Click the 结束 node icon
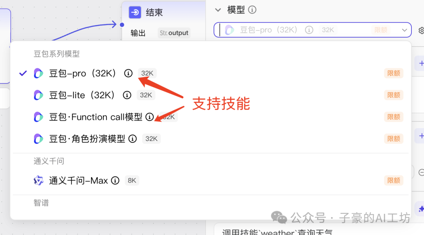This screenshot has height=235, width=424. click(135, 13)
